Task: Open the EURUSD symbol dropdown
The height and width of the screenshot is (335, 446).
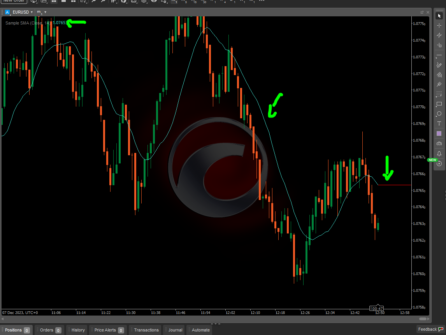Action: click(x=23, y=12)
